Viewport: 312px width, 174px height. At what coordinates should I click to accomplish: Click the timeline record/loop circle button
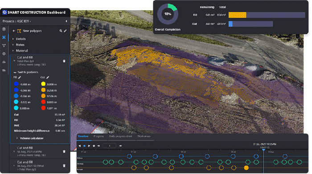pos(94,146)
